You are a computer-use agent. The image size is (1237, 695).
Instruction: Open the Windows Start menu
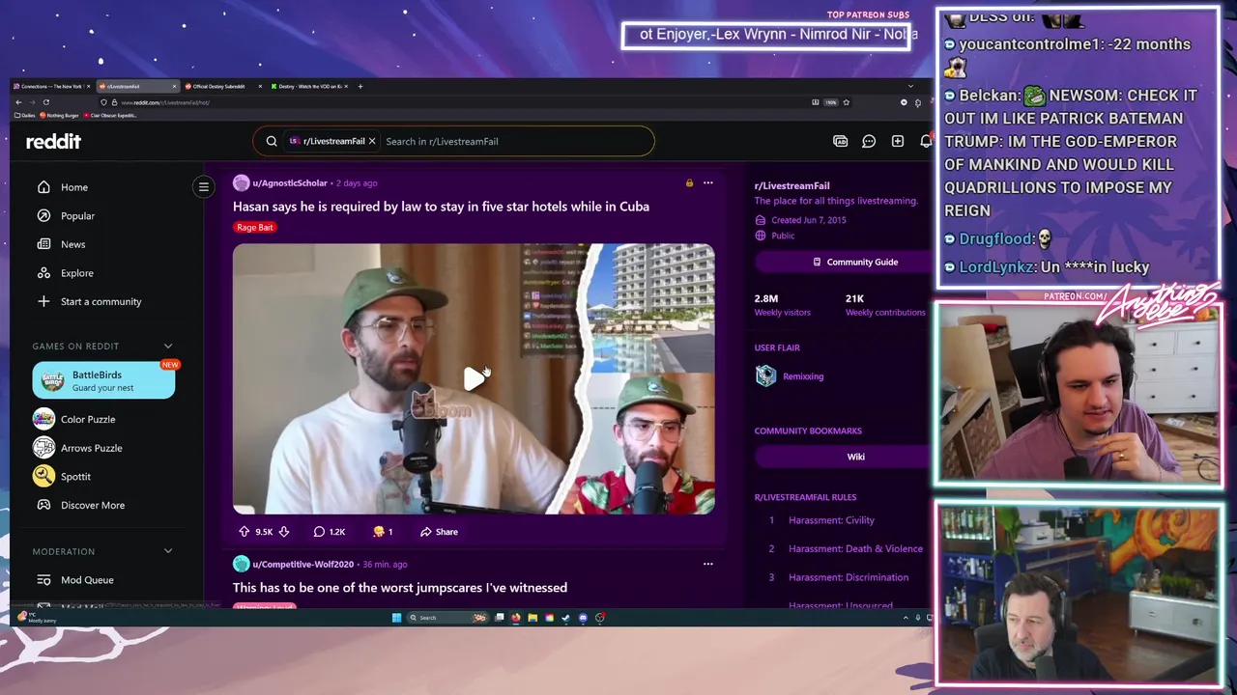tap(396, 618)
